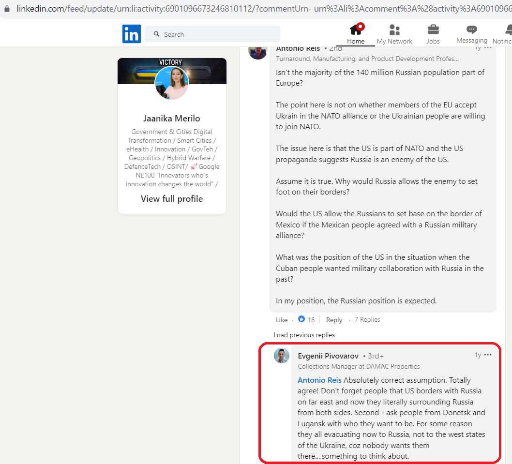
Task: Click the Antonio Reis mention link
Action: [319, 380]
